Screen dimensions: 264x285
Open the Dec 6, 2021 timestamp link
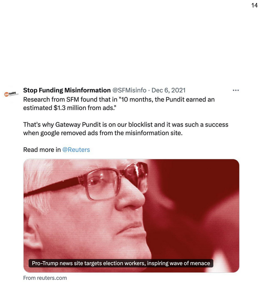[168, 90]
